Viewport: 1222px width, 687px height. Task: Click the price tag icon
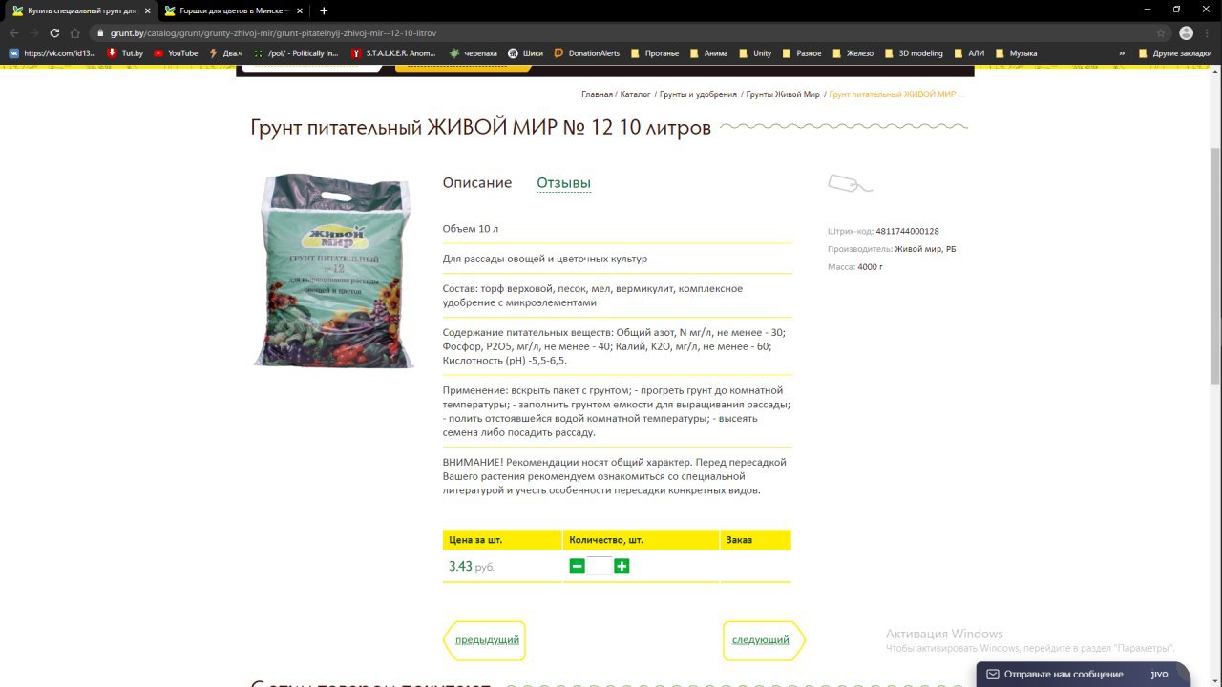click(x=850, y=183)
